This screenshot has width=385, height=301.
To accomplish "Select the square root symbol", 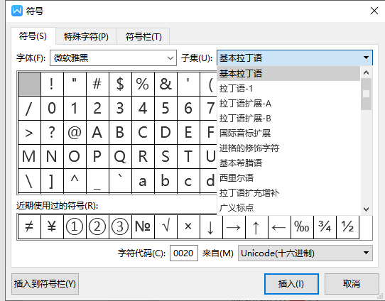I will 166,226.
